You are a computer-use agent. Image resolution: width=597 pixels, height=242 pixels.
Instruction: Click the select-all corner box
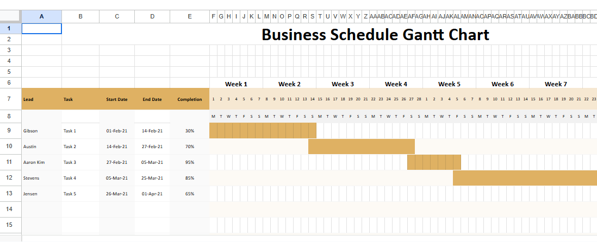click(10, 16)
